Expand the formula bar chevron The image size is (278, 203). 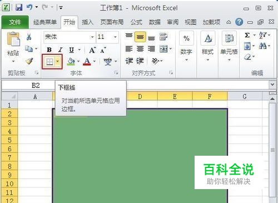tap(272, 85)
